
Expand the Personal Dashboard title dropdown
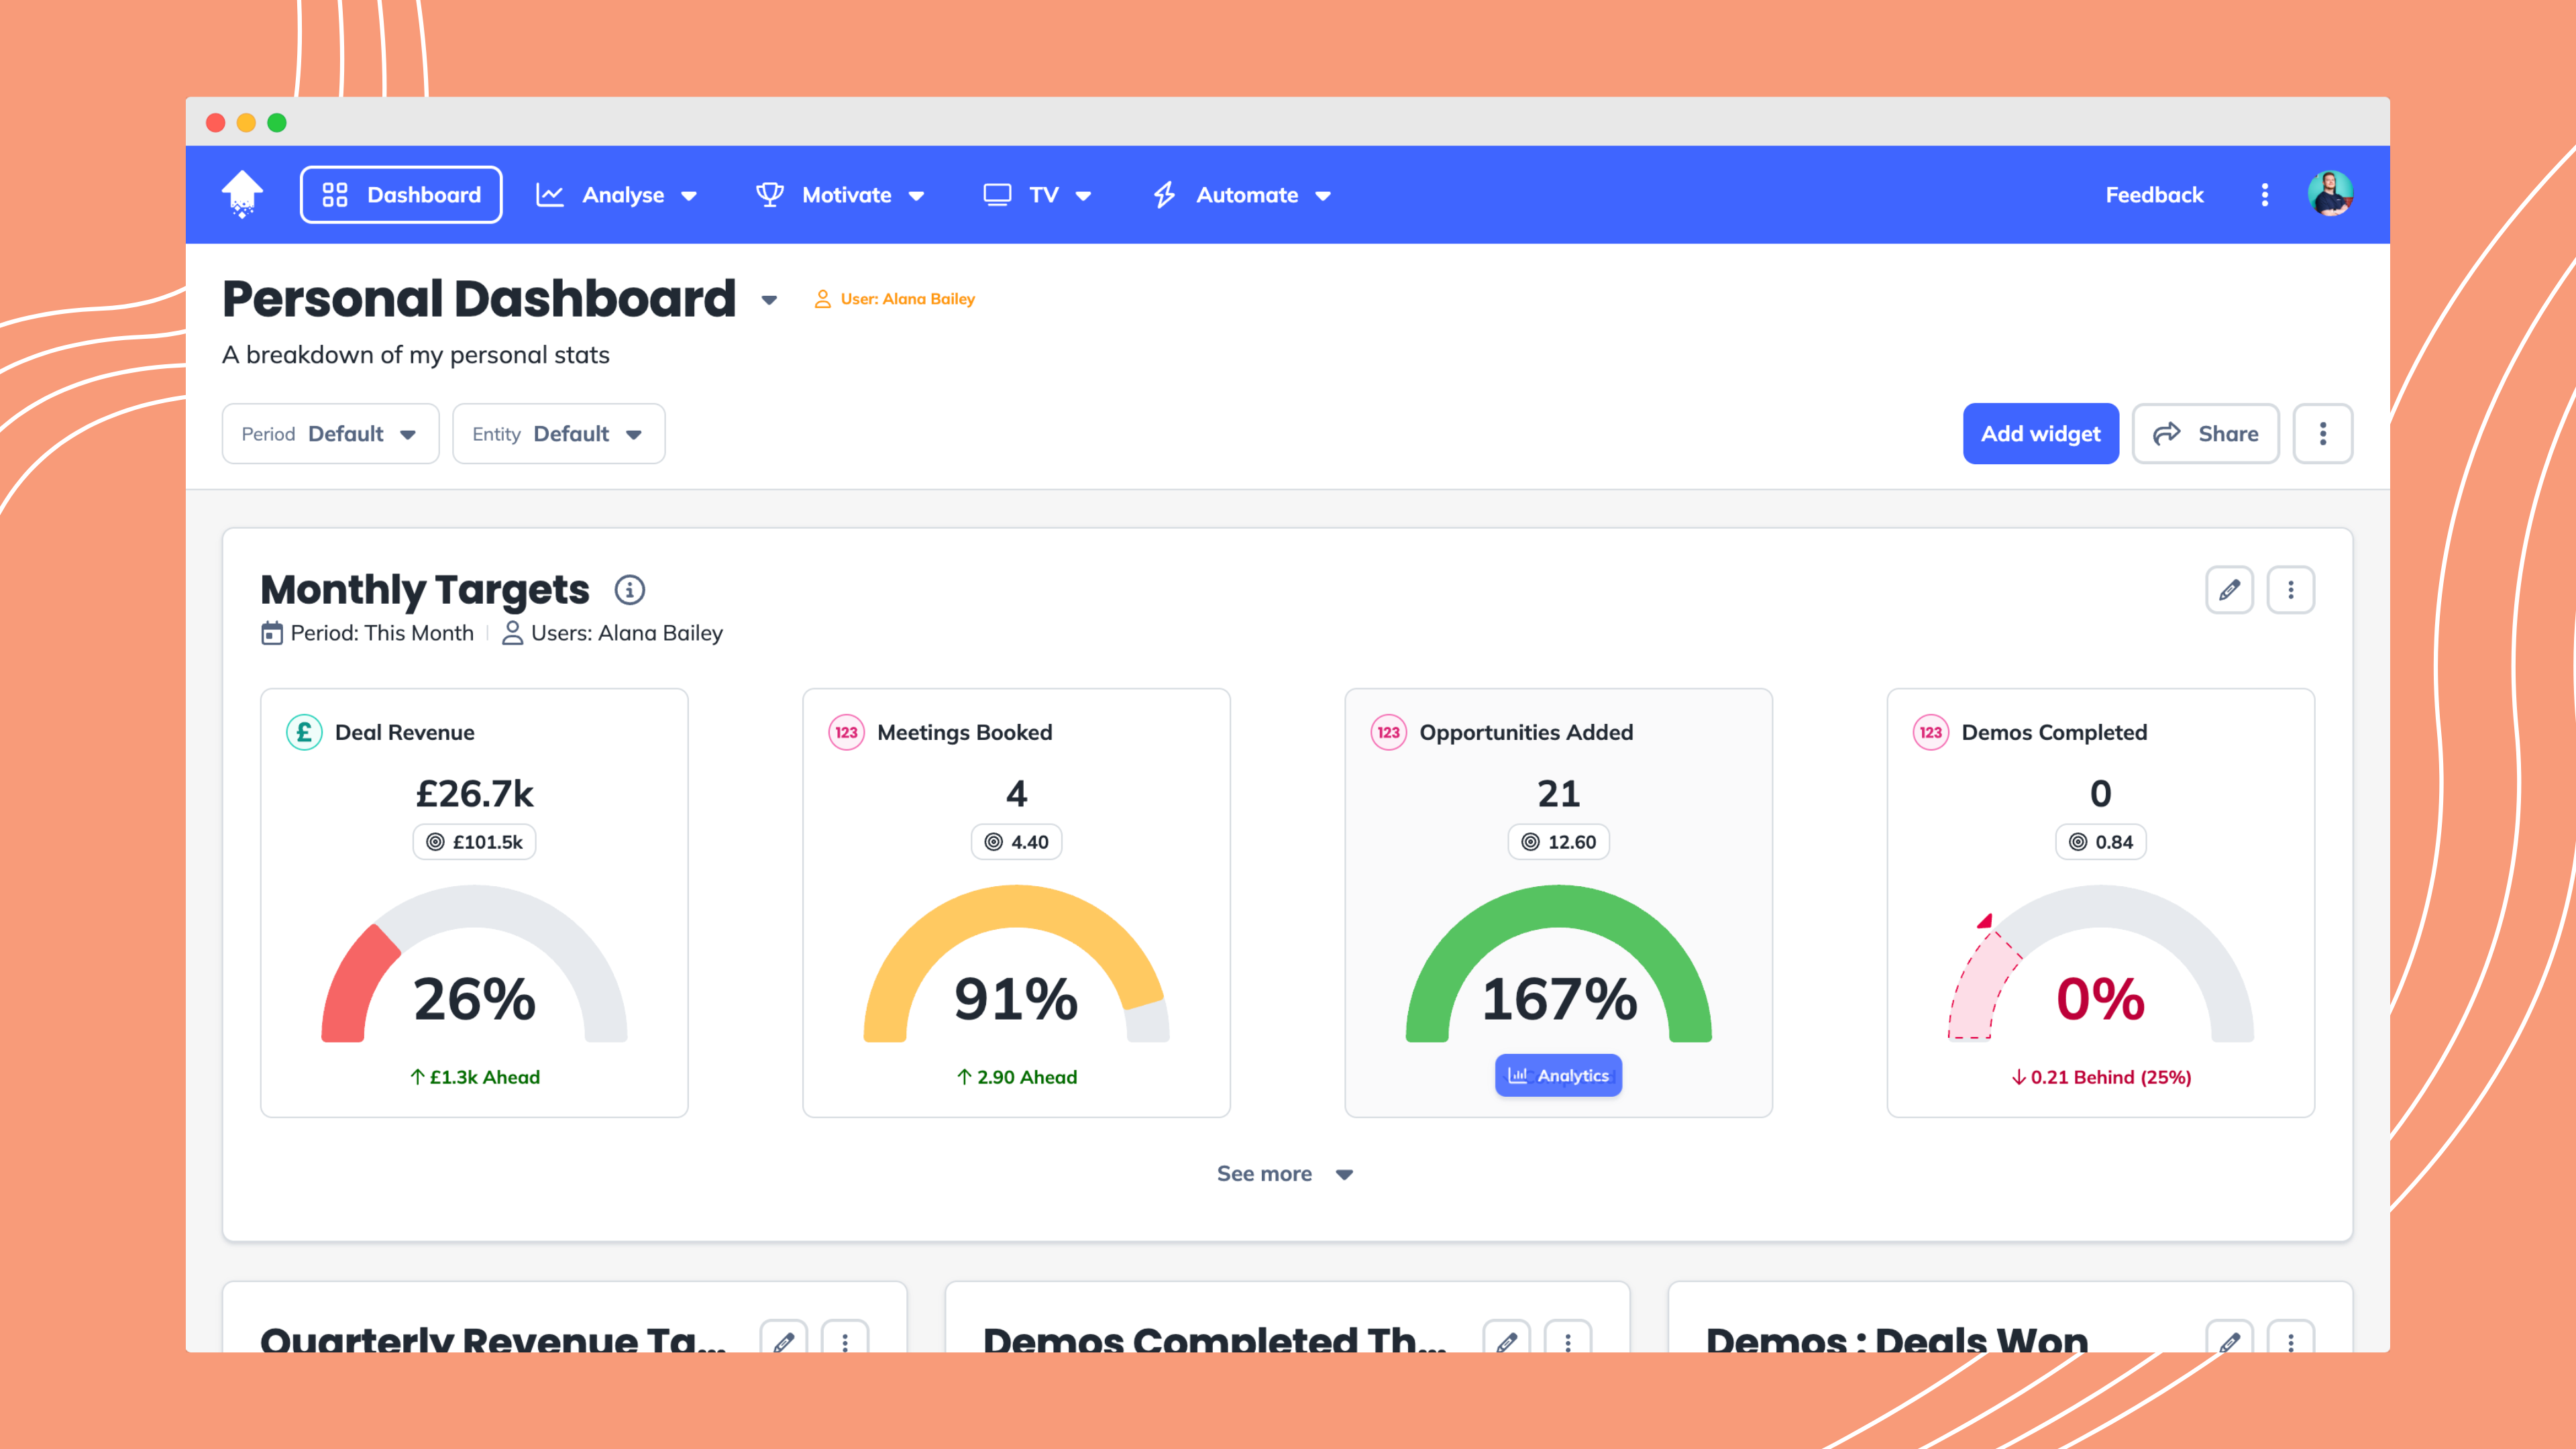click(x=768, y=300)
